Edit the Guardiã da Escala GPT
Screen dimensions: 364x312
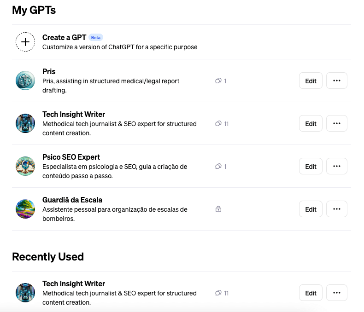[x=311, y=209]
